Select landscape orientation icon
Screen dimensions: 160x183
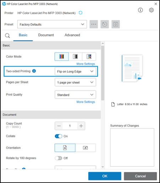pyautogui.click(x=85, y=148)
